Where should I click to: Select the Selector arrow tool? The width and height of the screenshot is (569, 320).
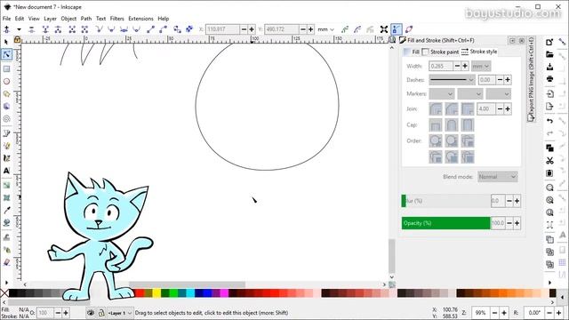(x=6, y=42)
